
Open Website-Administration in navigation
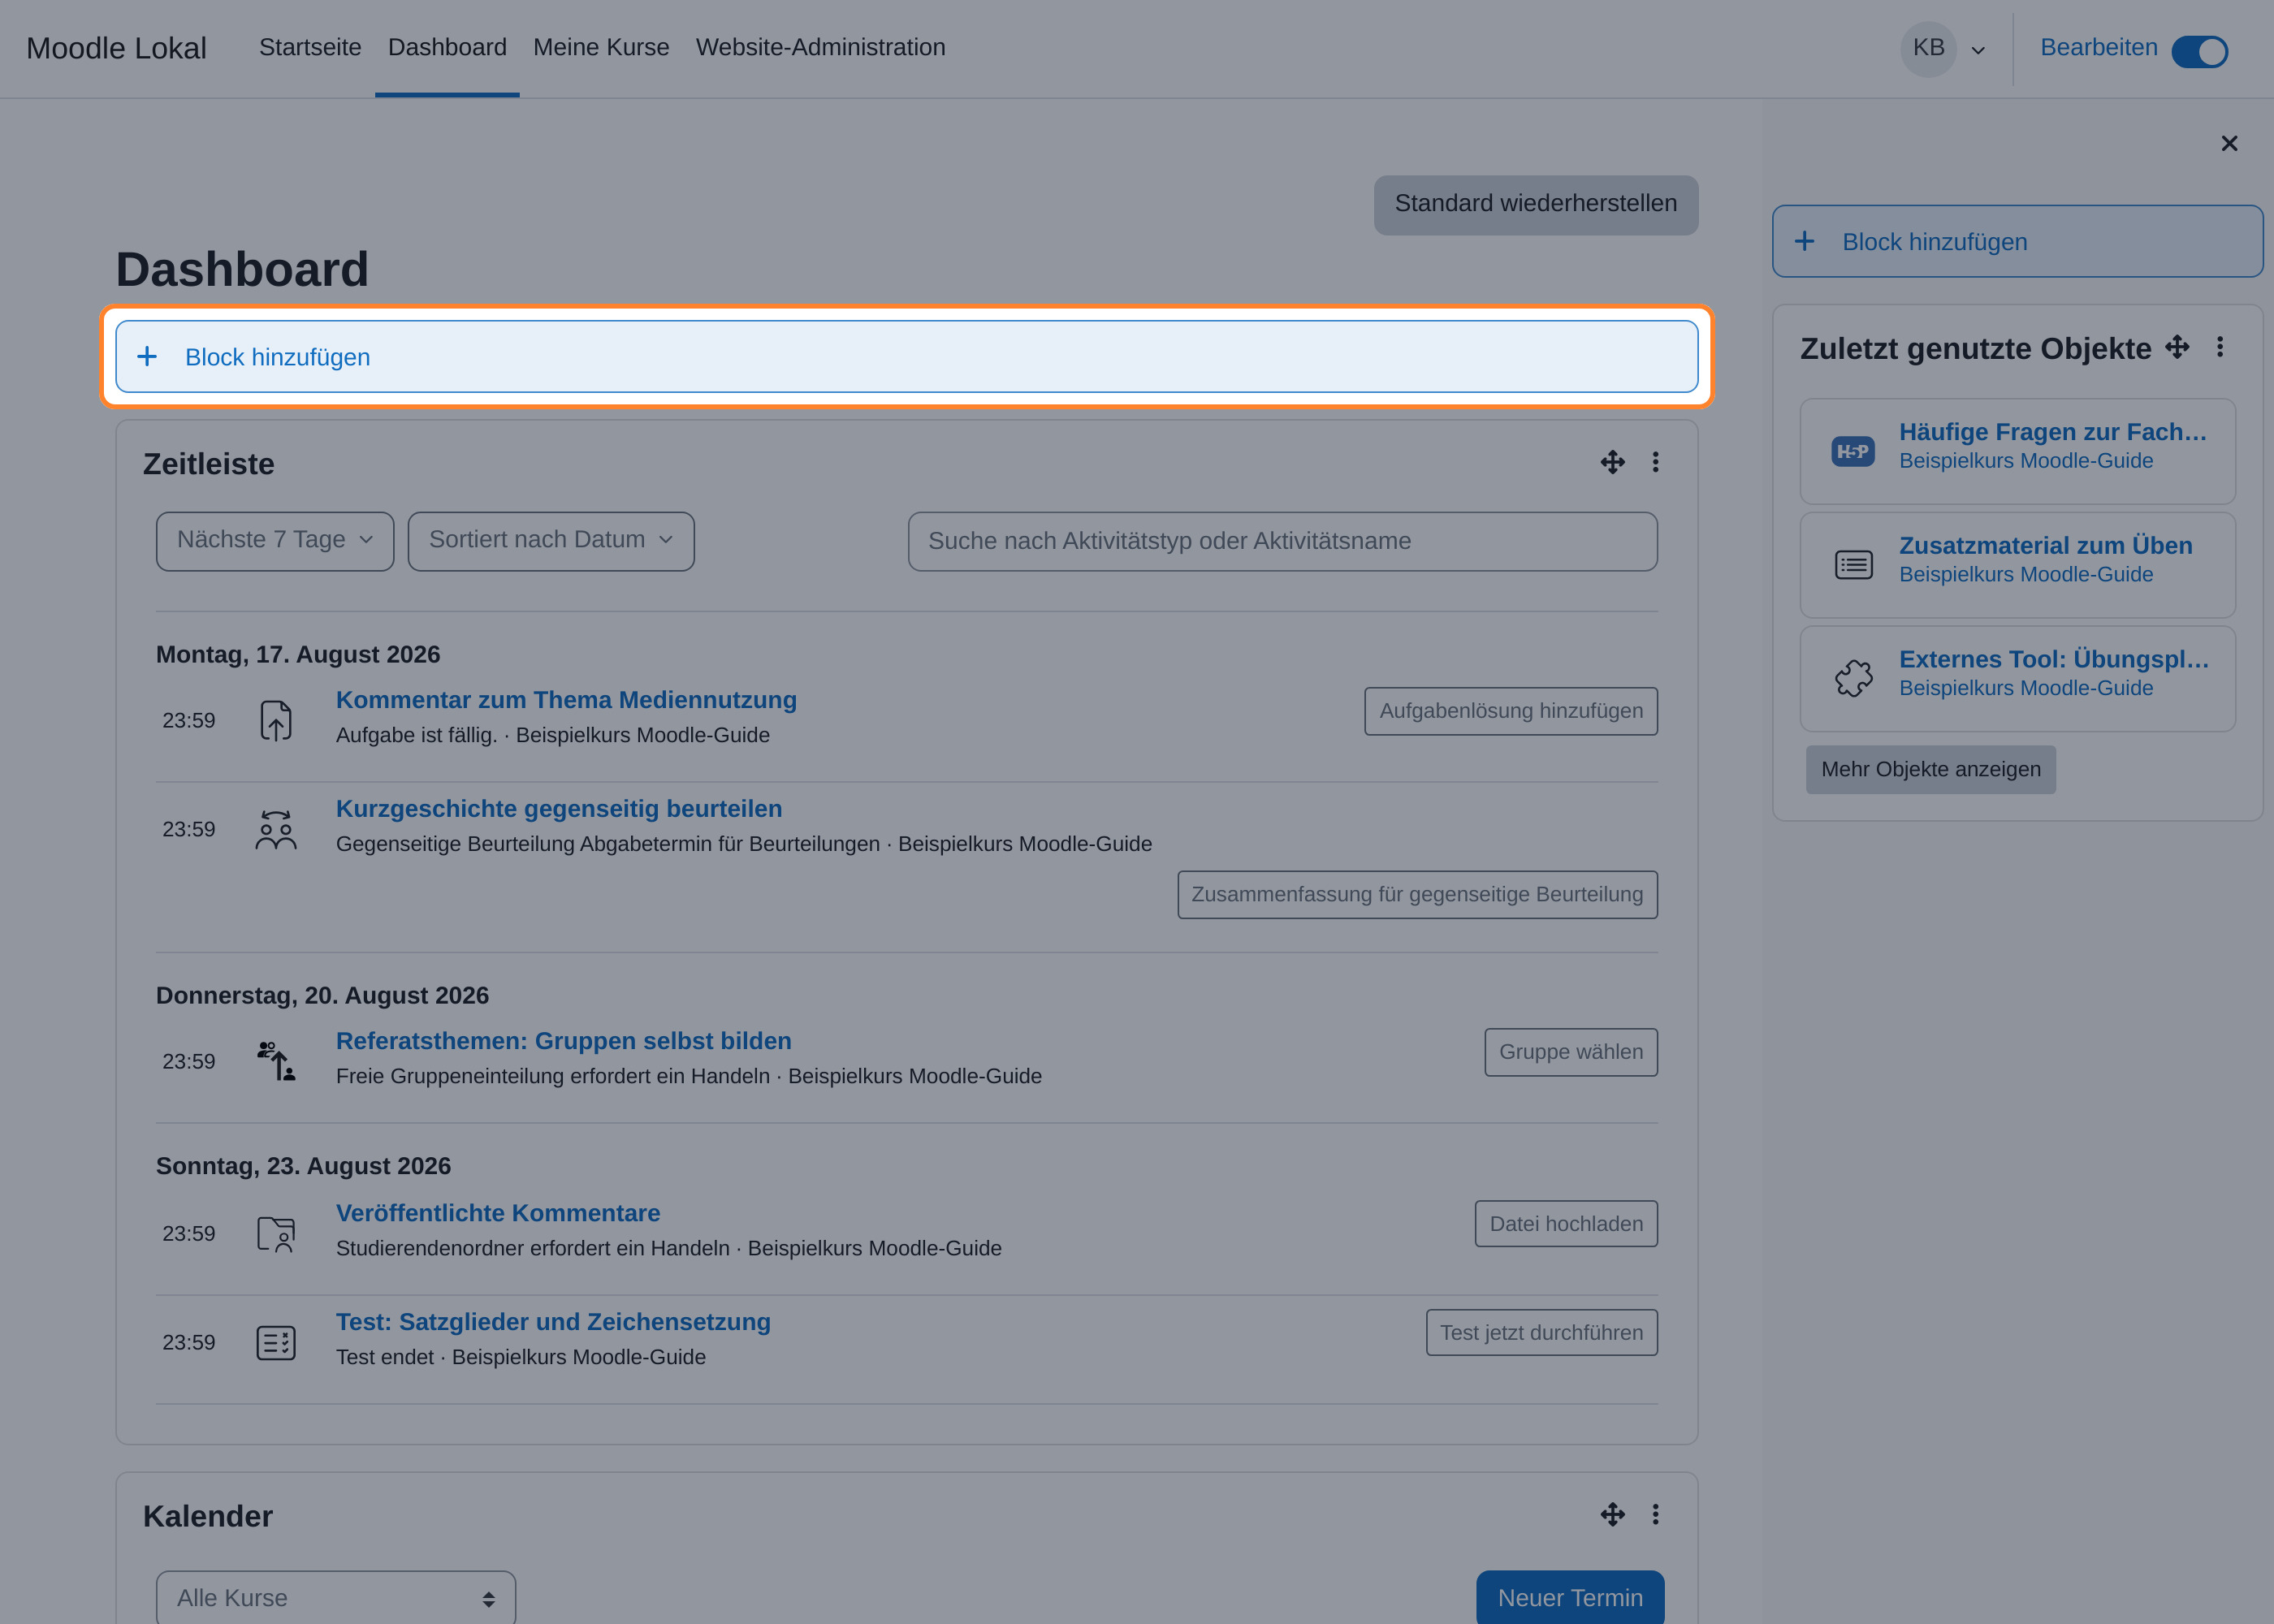[820, 47]
